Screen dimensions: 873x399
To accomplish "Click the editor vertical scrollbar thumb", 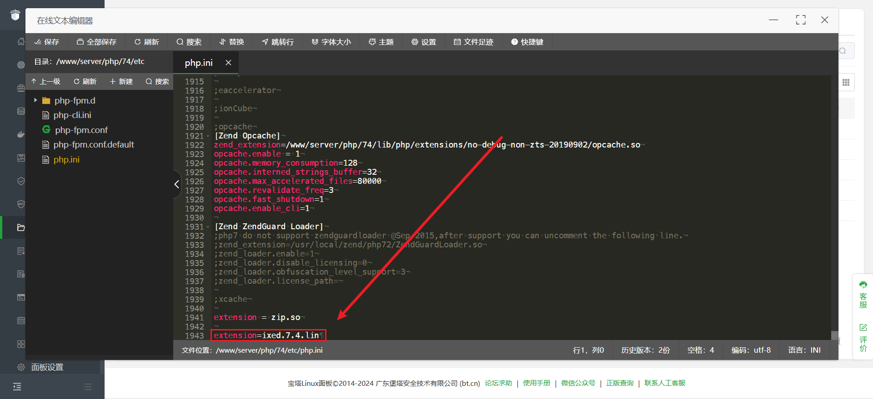I will tap(834, 335).
